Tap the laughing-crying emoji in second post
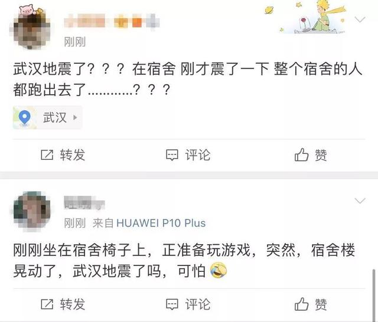The height and width of the screenshot is (322, 378). coord(219,271)
